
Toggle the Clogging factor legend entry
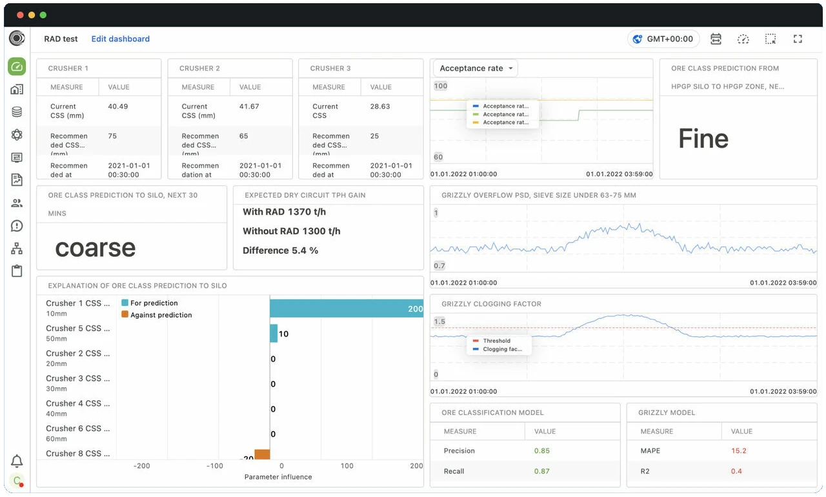498,349
